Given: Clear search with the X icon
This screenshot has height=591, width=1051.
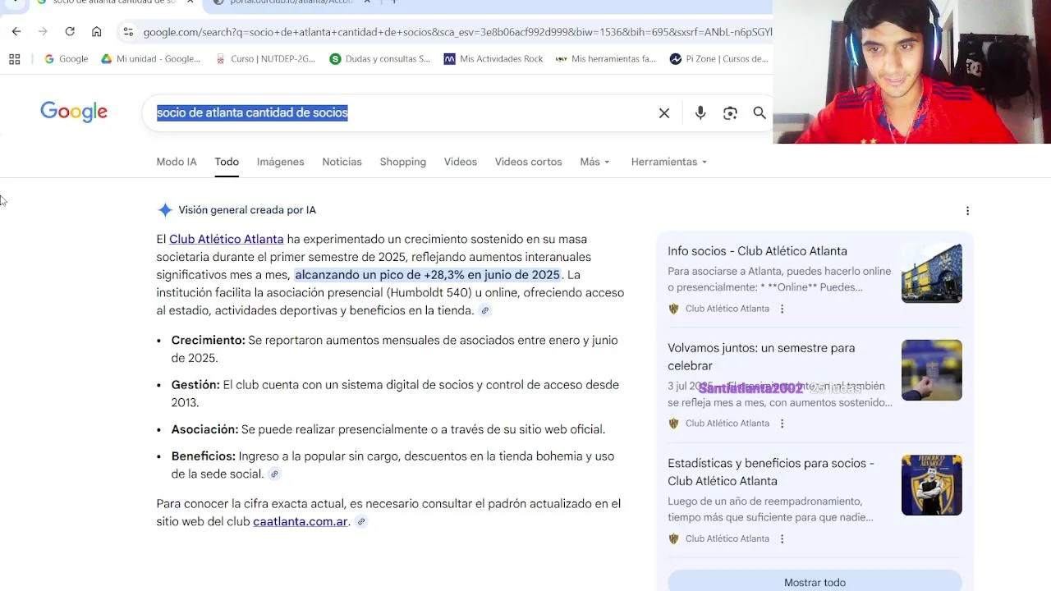Looking at the screenshot, I should point(664,113).
